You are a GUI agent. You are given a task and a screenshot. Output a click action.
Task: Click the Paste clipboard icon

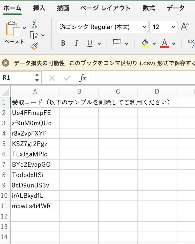13,29
